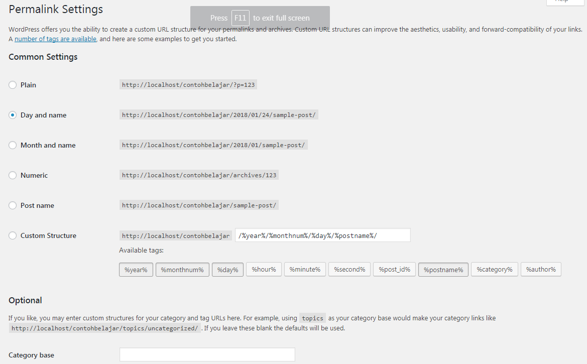The width and height of the screenshot is (587, 364).
Task: Click the Permalink Settings heading
Action: [56, 10]
